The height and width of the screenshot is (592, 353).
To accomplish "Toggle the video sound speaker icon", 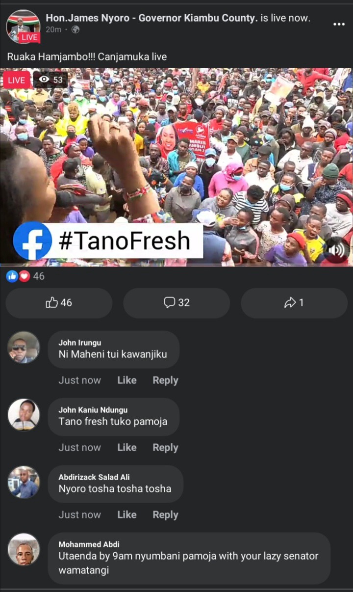I will pos(335,250).
